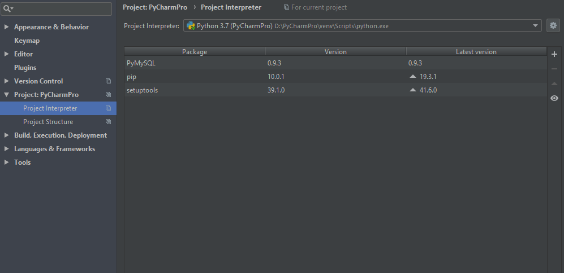Select the Version Control label
This screenshot has height=273, width=564.
(x=38, y=81)
